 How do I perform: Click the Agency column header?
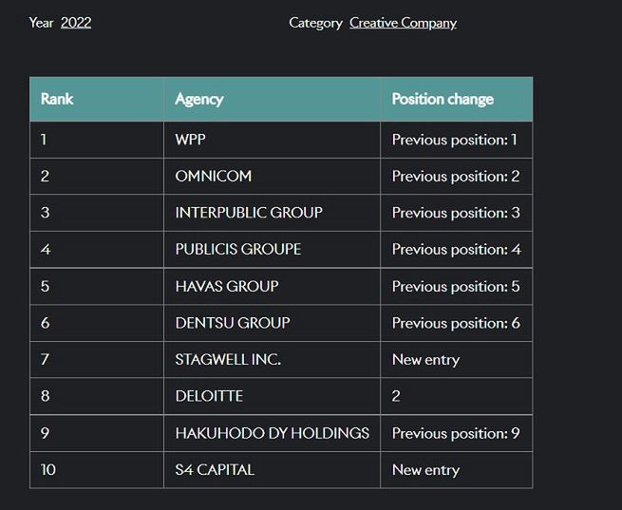(199, 99)
